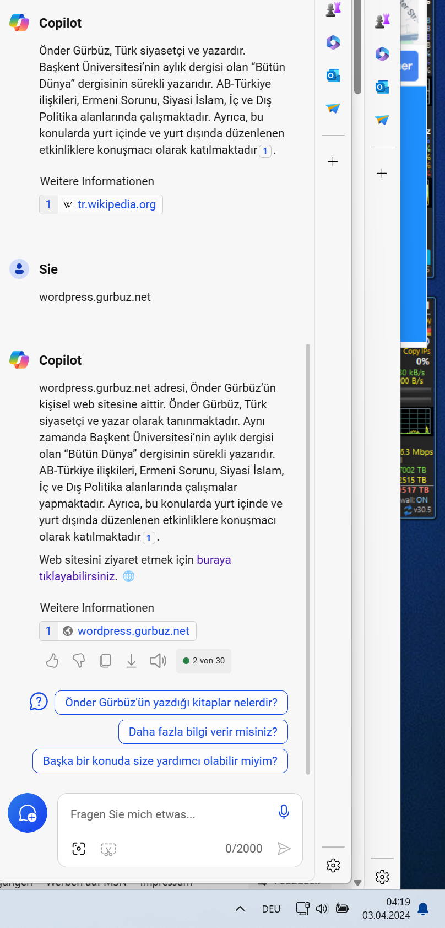Open network status tray icon
445x928 pixels.
pos(302,909)
